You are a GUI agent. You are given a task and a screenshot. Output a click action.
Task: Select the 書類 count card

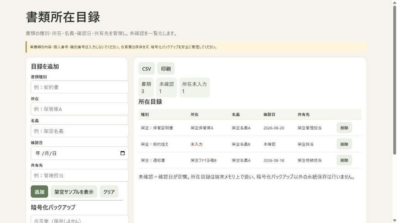[x=146, y=87]
